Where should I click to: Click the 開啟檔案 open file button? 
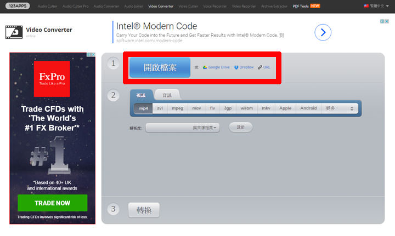click(160, 67)
